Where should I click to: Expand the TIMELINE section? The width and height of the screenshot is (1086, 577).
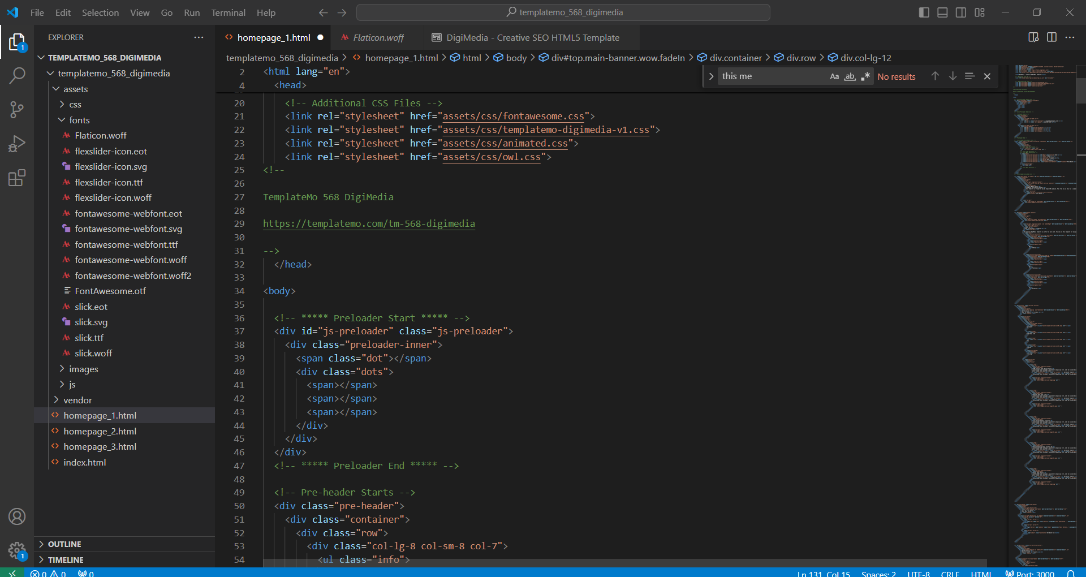pos(66,560)
